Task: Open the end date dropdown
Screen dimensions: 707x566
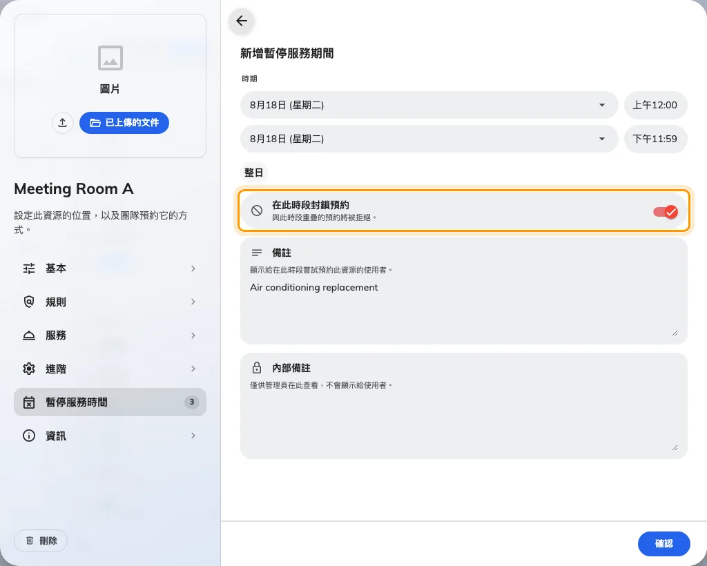Action: [x=429, y=139]
